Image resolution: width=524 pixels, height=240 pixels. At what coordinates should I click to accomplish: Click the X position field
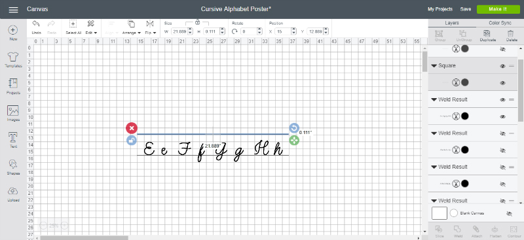coord(283,31)
